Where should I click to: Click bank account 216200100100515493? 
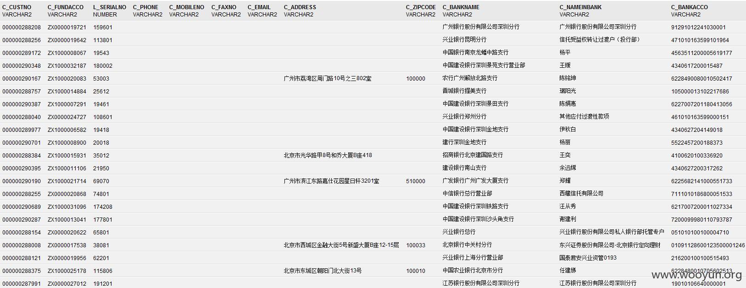(700, 258)
